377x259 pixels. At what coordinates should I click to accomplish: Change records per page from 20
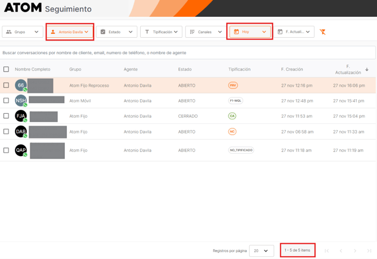(261, 251)
